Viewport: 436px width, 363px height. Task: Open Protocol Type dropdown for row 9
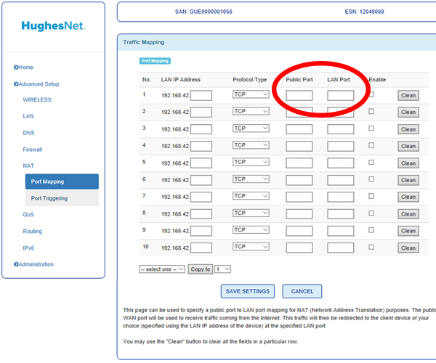251,229
